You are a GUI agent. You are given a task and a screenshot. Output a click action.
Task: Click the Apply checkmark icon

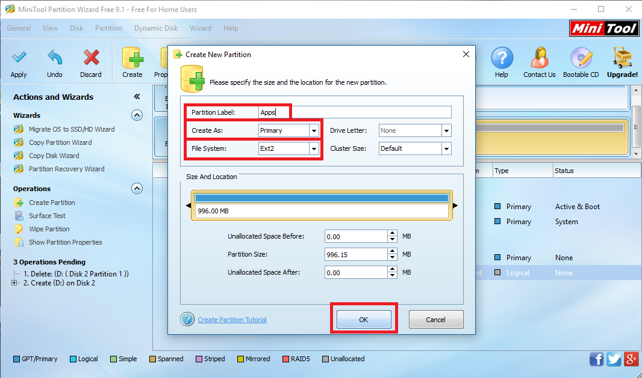(x=19, y=57)
